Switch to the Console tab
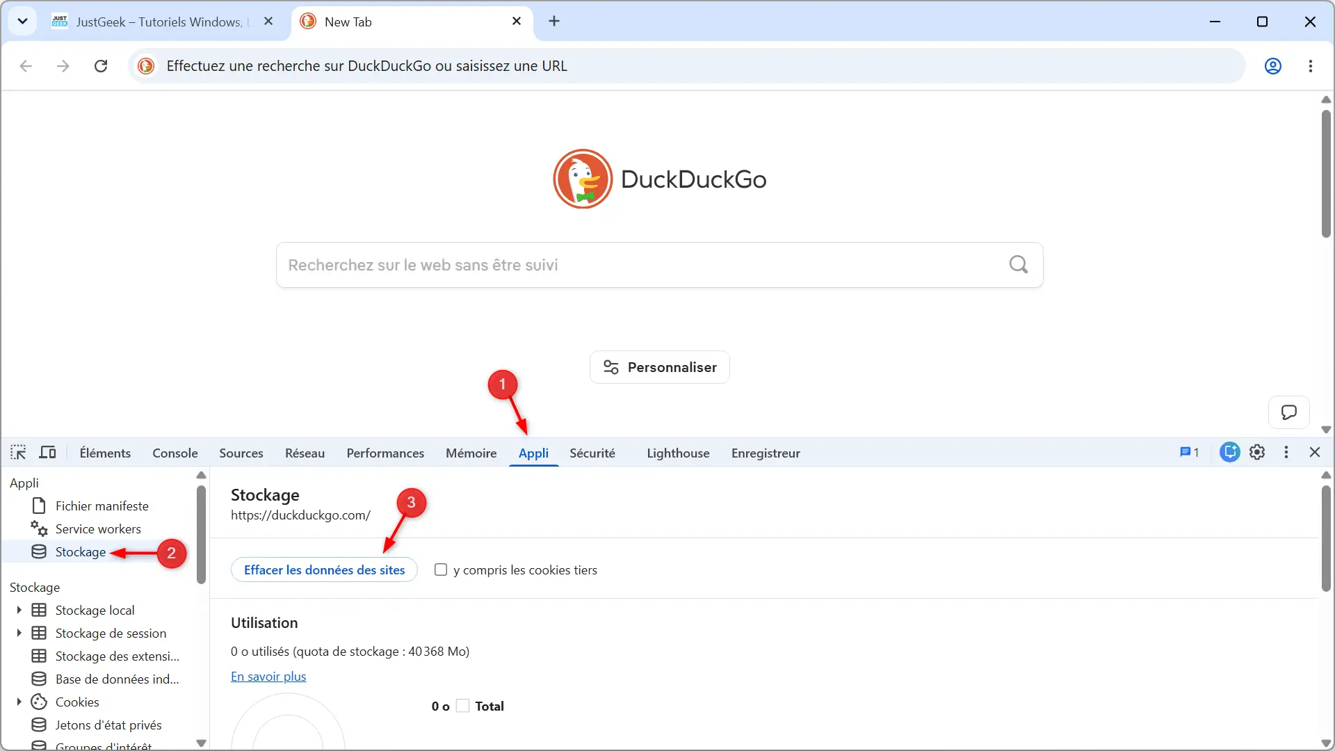Screen dimensions: 1335x751 coord(175,453)
